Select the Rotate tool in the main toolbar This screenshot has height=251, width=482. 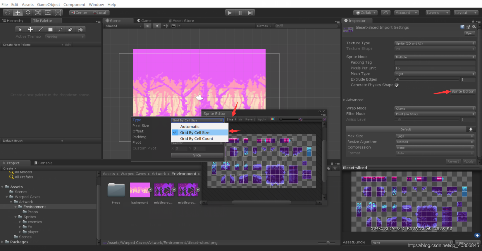28,13
